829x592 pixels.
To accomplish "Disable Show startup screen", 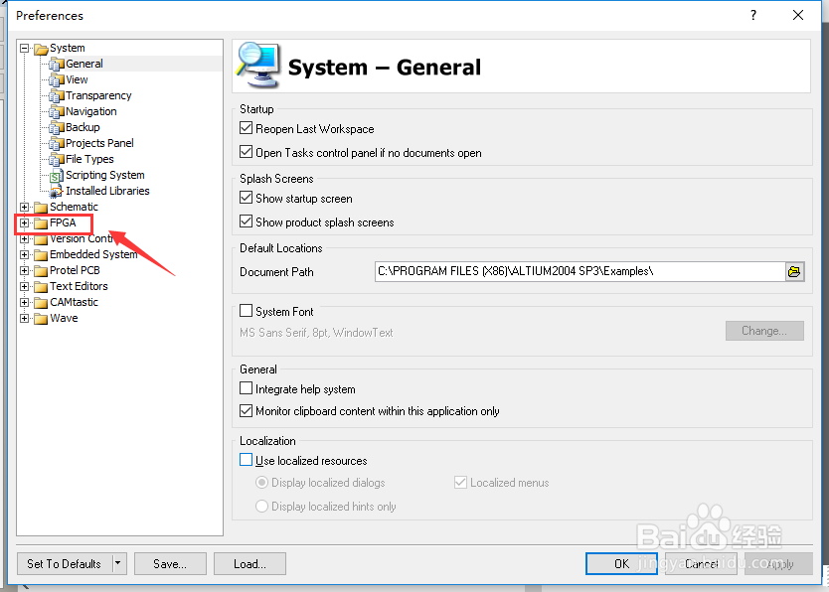I will 246,198.
